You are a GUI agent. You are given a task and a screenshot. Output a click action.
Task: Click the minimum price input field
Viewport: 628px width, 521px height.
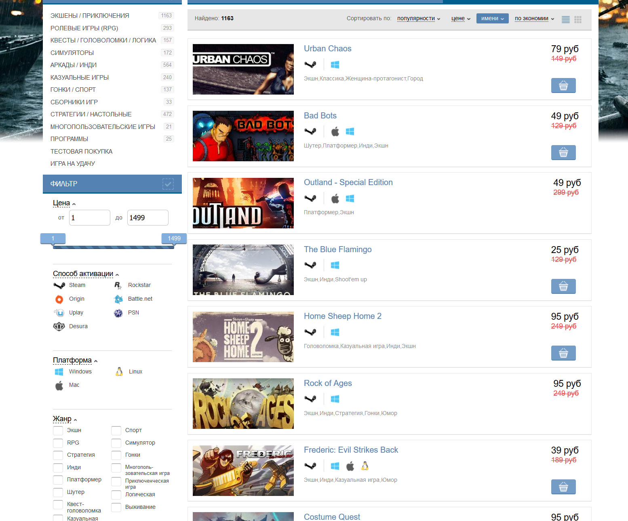pyautogui.click(x=90, y=217)
